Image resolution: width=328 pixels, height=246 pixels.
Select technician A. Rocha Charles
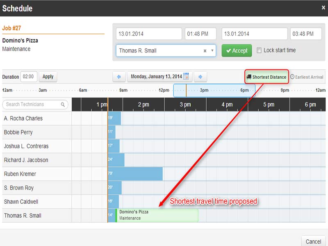pos(23,118)
